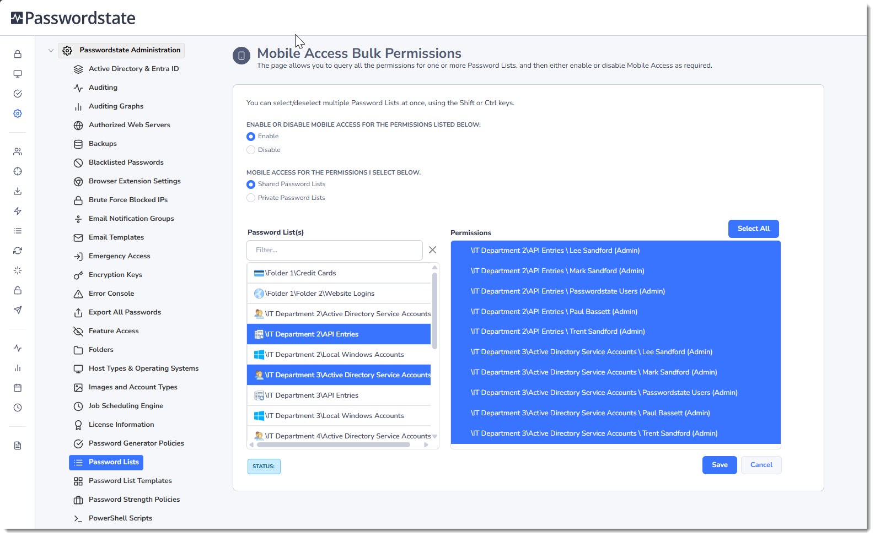
Task: Open Emergency Access link
Action: (120, 256)
